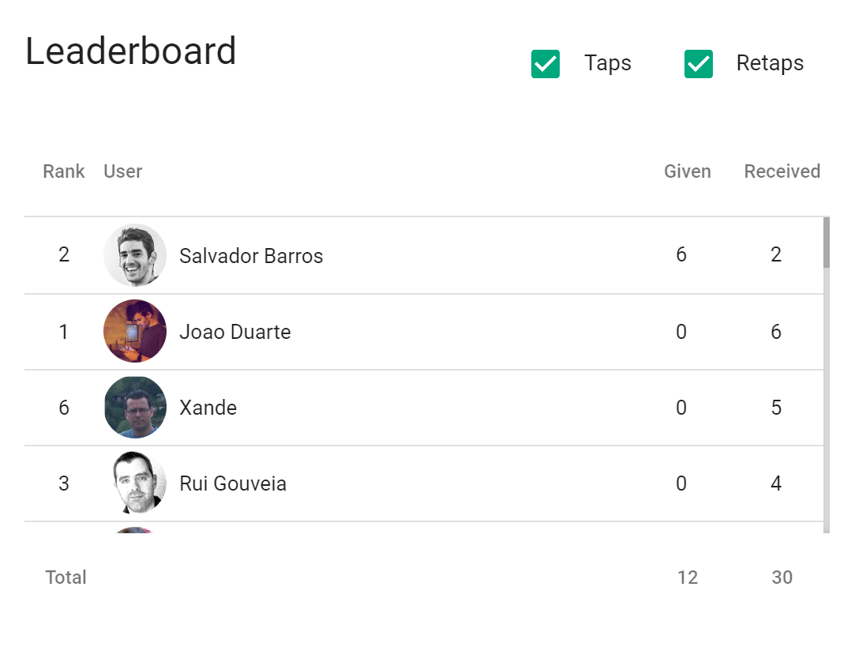The height and width of the screenshot is (647, 855).
Task: Open Rui Gouveia avatar photo
Action: pos(135,483)
